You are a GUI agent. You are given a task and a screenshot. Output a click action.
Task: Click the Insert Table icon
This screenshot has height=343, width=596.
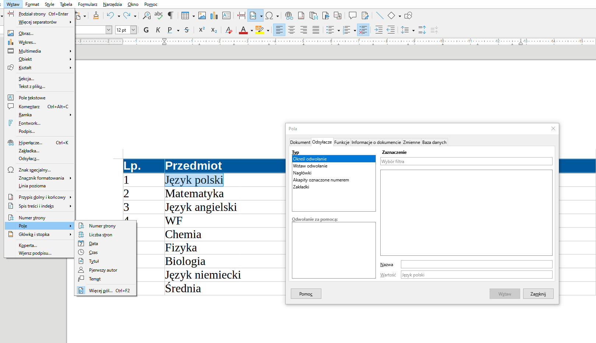coord(185,15)
